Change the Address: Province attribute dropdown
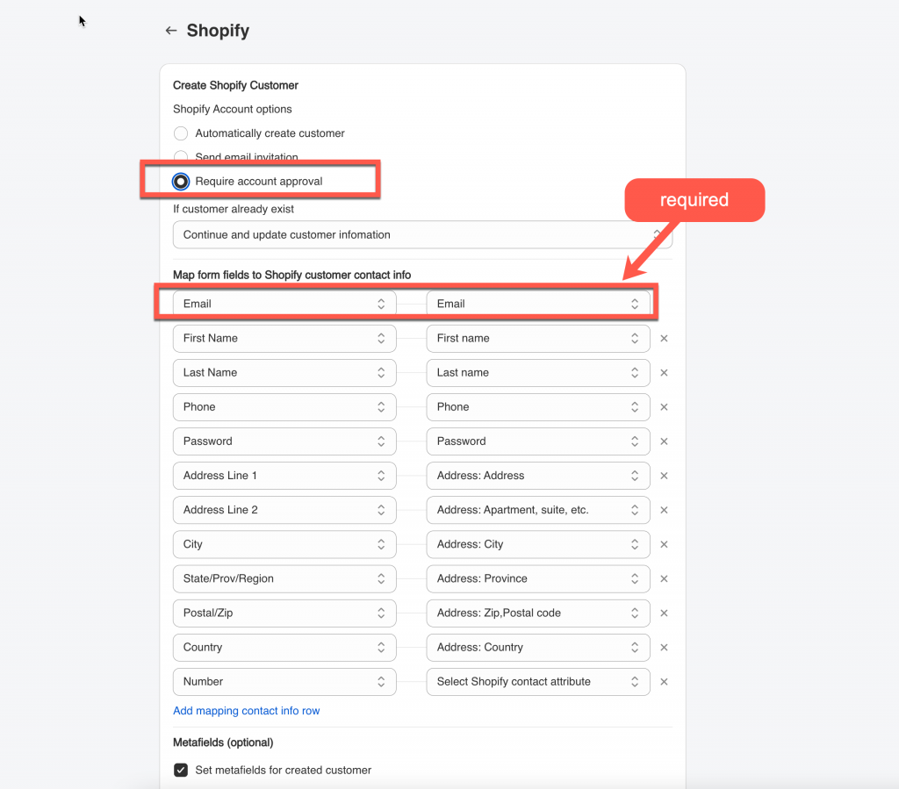 (x=538, y=579)
